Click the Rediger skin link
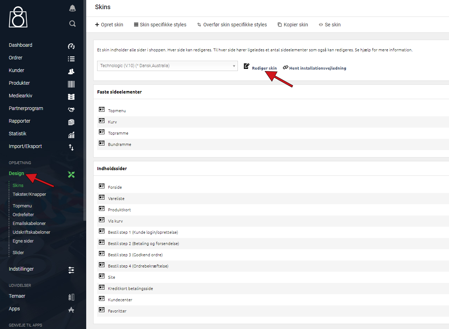Screen dimensions: 449x329 (x=264, y=68)
